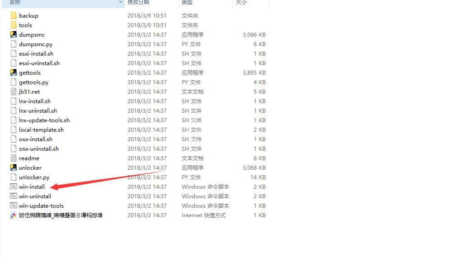Click the tools folder name
This screenshot has height=258, width=462.
point(25,25)
